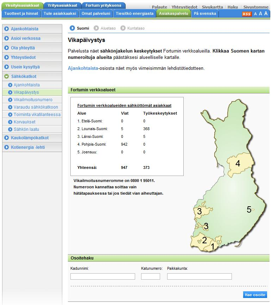The image size is (272, 305).
Task: Open Tiesitkö energiasta menu item
Action: [x=134, y=14]
